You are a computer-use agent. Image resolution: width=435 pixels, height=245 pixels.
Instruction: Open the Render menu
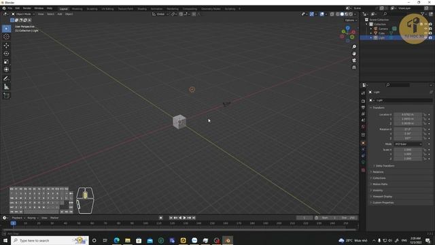click(27, 8)
